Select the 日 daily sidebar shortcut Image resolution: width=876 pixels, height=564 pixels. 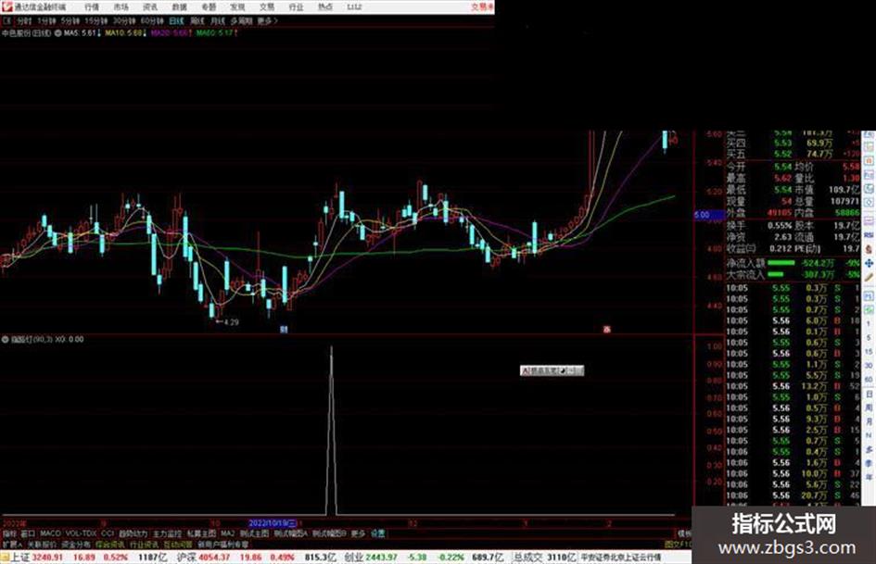(869, 395)
